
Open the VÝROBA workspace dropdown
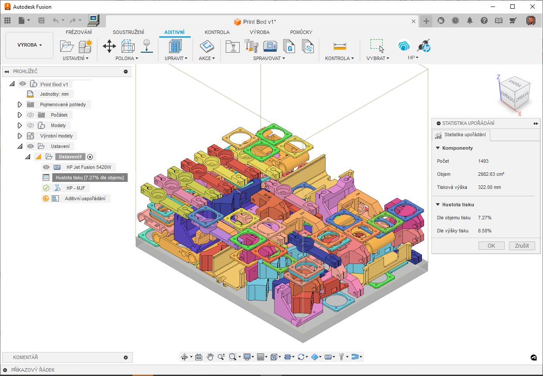click(29, 45)
